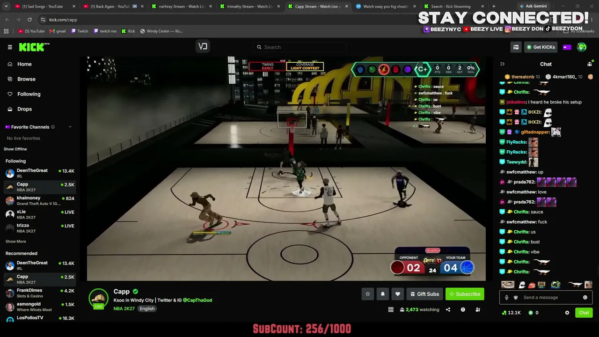599x337 pixels.
Task: Collapse the chat panel
Action: pos(502,64)
